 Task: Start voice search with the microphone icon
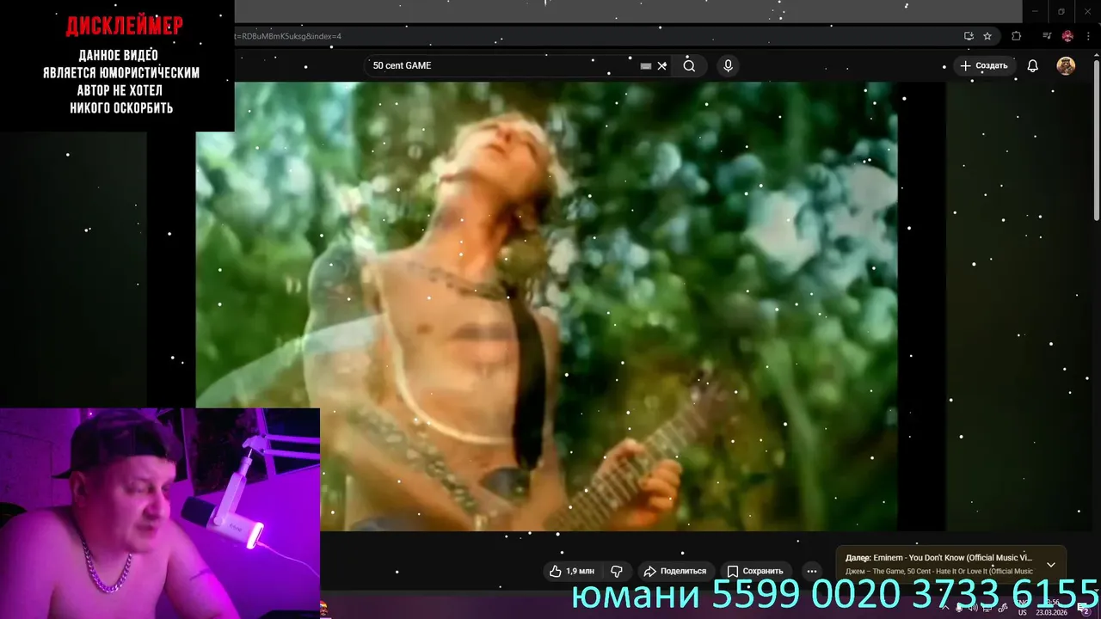tap(728, 65)
